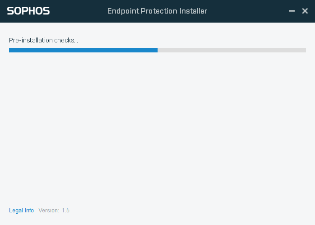
Task: Minimize the installer window
Action: [292, 11]
